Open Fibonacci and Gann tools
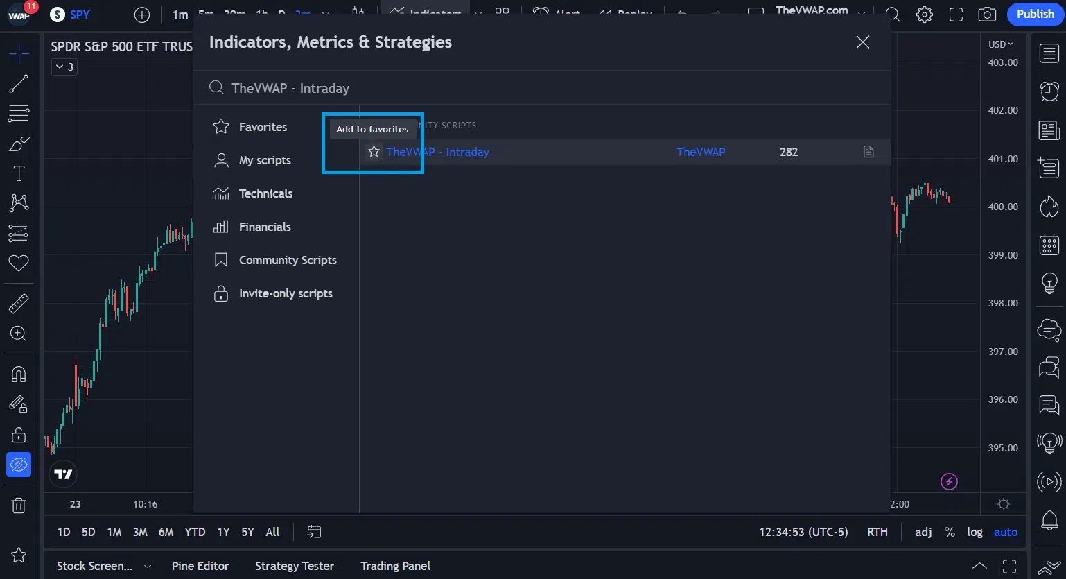 click(19, 113)
